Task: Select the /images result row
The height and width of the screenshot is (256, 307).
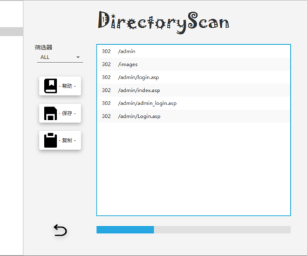Action: click(x=193, y=65)
